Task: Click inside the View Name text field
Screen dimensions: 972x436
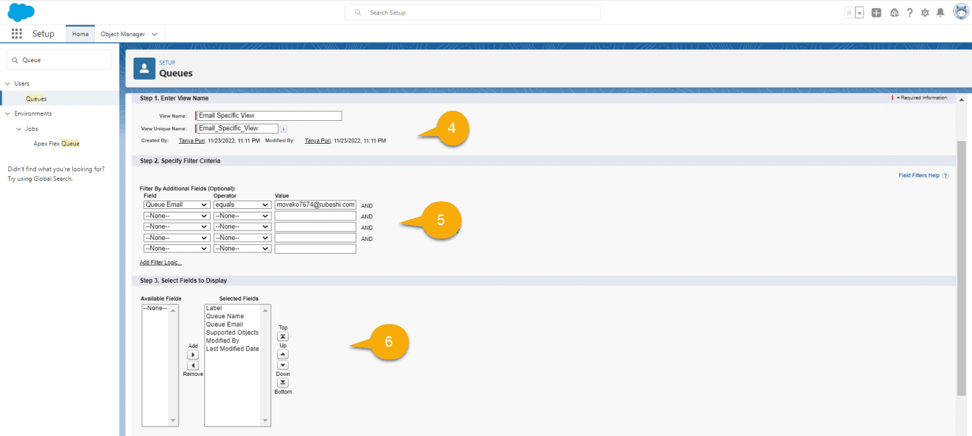Action: coord(268,116)
